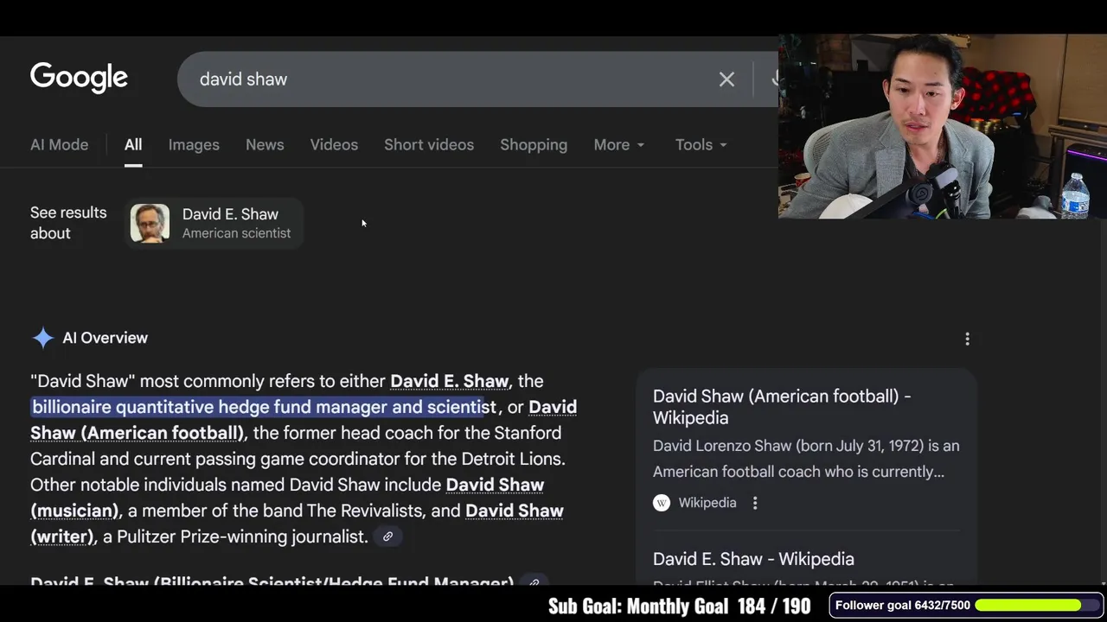Screen dimensions: 1107x622
Task: Follow the David E. Shaw bold link
Action: point(449,381)
